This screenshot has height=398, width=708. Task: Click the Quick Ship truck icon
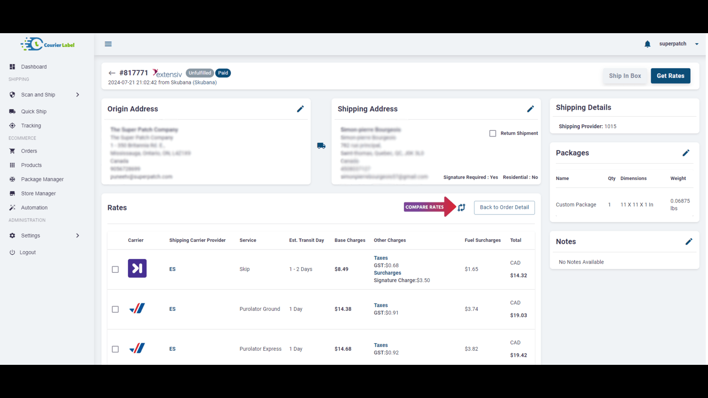pyautogui.click(x=12, y=111)
